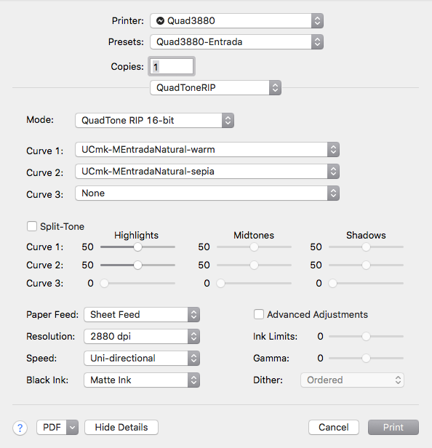The height and width of the screenshot is (448, 432).
Task: Open the Curve 3 dropdown set to None
Action: coord(207,193)
